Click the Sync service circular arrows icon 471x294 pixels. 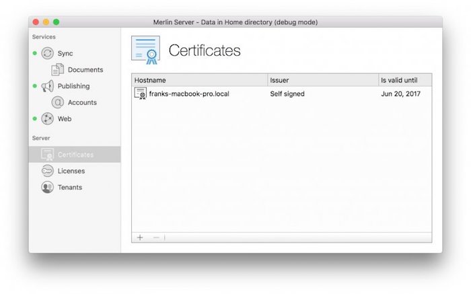[x=48, y=53]
